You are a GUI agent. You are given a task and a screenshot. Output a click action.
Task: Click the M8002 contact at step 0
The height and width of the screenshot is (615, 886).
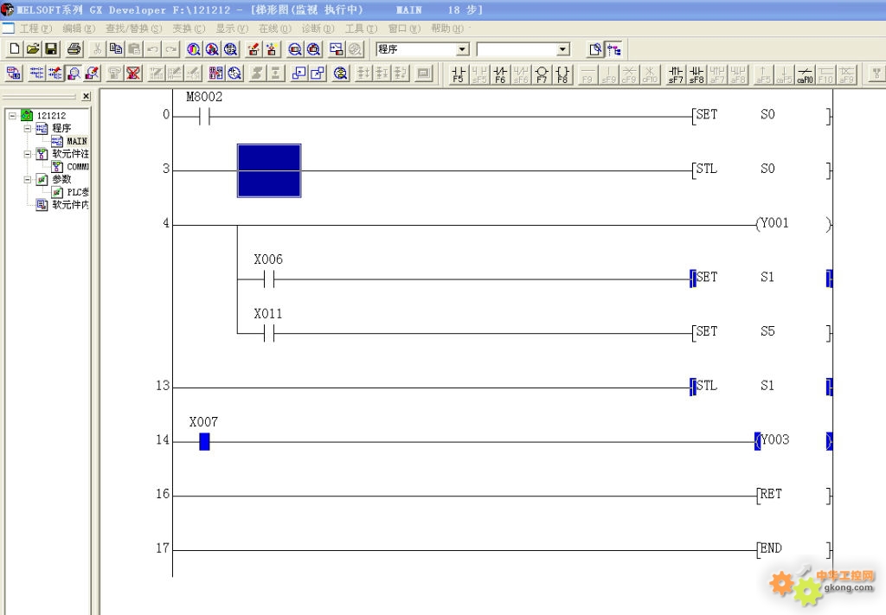[204, 117]
